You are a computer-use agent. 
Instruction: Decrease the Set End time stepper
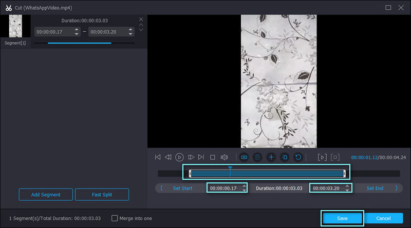[347, 190]
